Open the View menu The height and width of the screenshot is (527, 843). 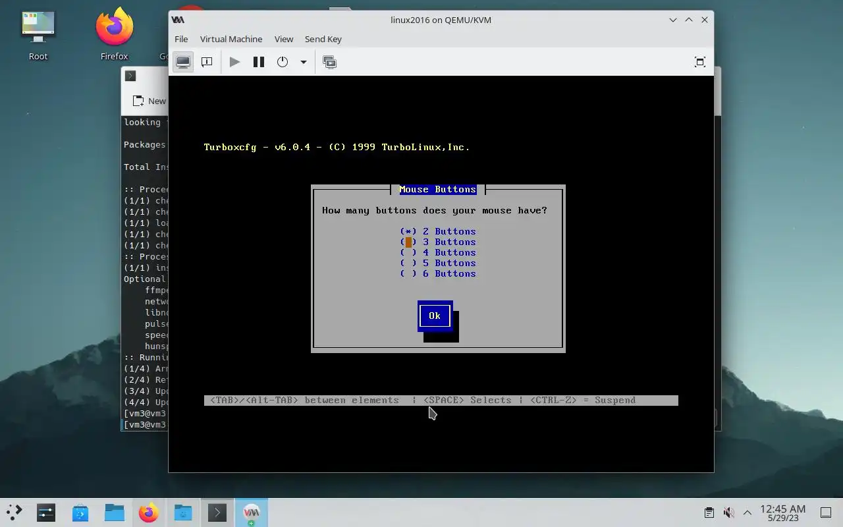pyautogui.click(x=284, y=39)
